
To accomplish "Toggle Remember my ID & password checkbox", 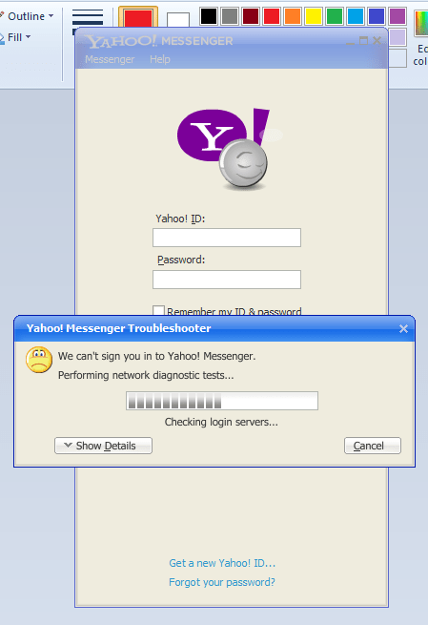I will pyautogui.click(x=158, y=311).
